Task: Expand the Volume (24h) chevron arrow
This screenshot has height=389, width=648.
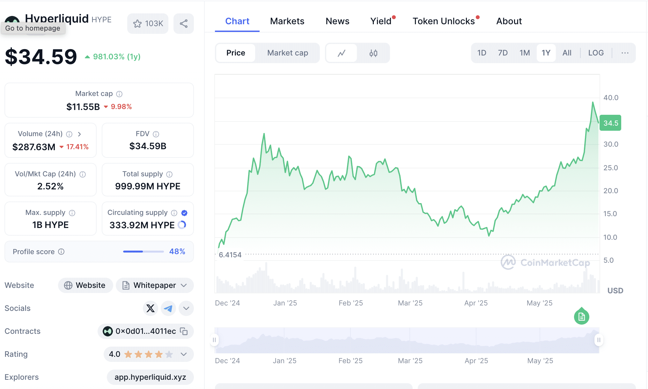Action: 79,134
